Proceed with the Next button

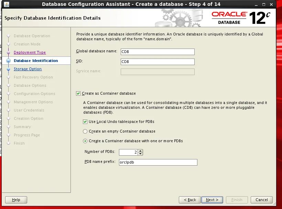[x=212, y=200]
